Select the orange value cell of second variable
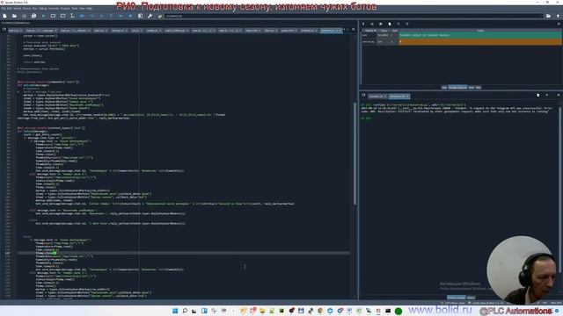 480,41
